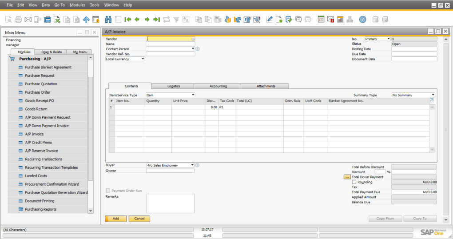Open Layout Designer pencil icon

tap(269, 20)
